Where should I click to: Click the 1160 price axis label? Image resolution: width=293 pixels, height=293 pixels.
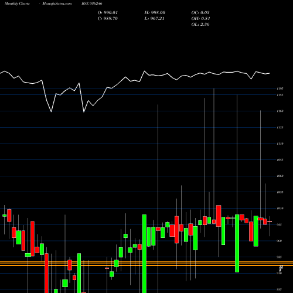click(280, 111)
